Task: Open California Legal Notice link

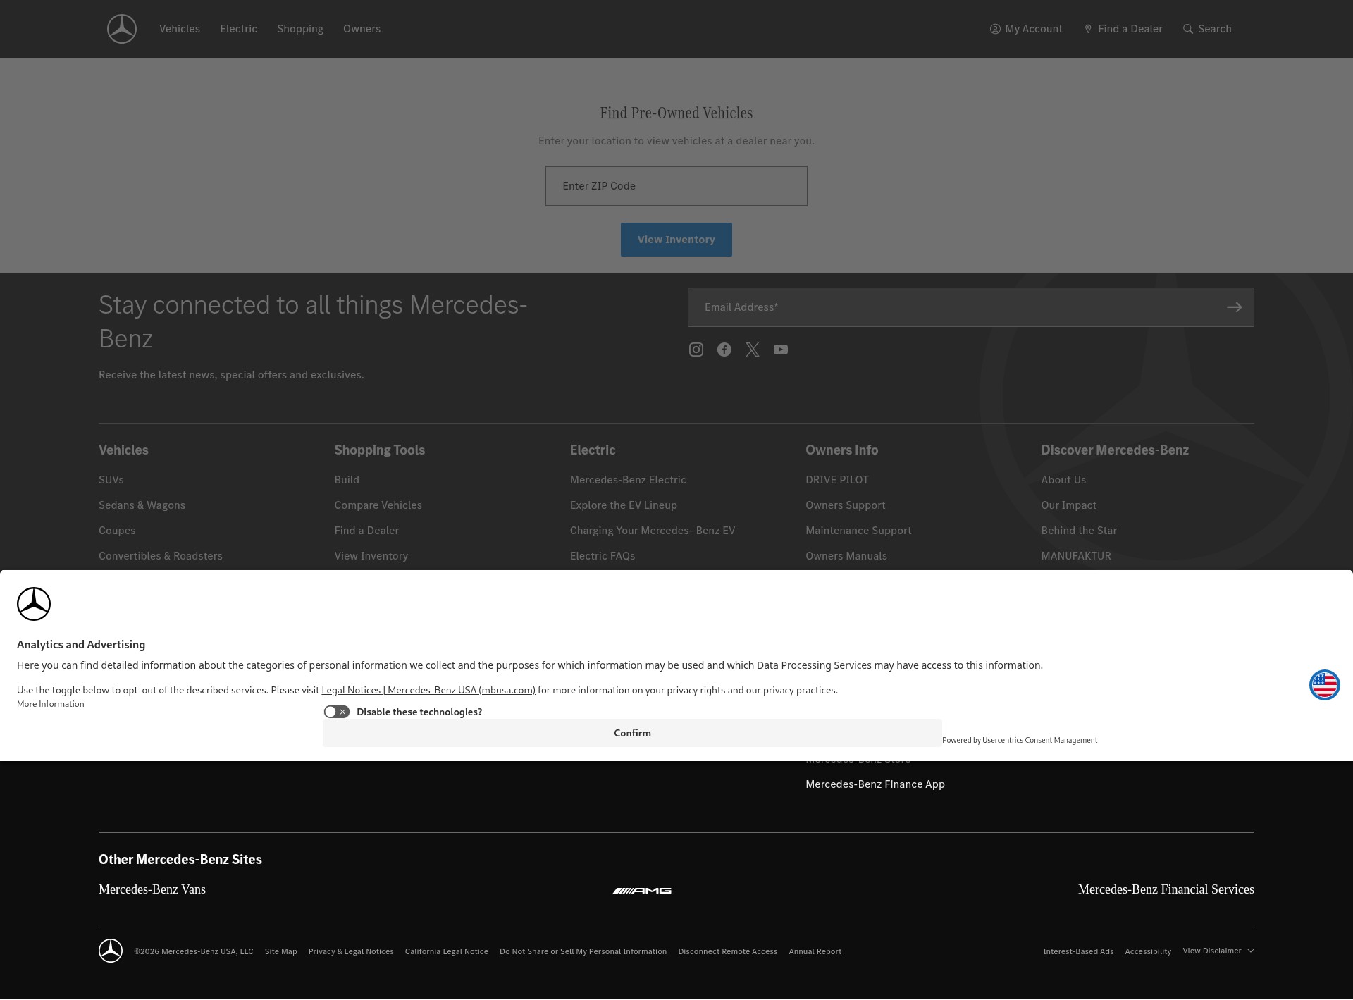Action: pyautogui.click(x=447, y=951)
